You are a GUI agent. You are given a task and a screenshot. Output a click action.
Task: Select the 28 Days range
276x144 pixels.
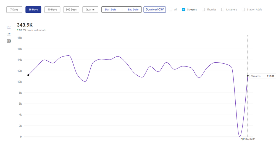click(x=33, y=9)
